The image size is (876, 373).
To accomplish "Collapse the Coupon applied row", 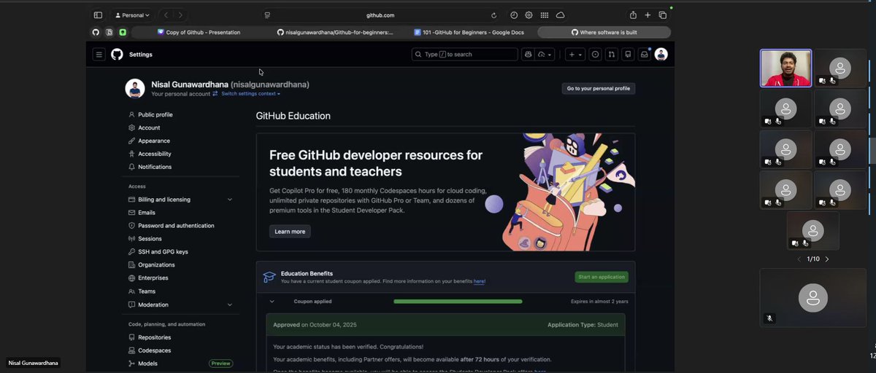I will (272, 302).
